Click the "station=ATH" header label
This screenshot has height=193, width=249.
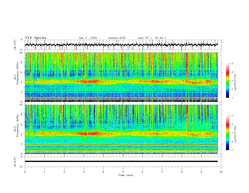(x=117, y=38)
